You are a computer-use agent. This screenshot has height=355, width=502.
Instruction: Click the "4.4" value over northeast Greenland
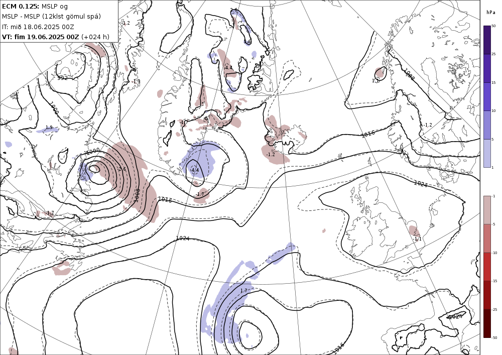click(x=228, y=68)
